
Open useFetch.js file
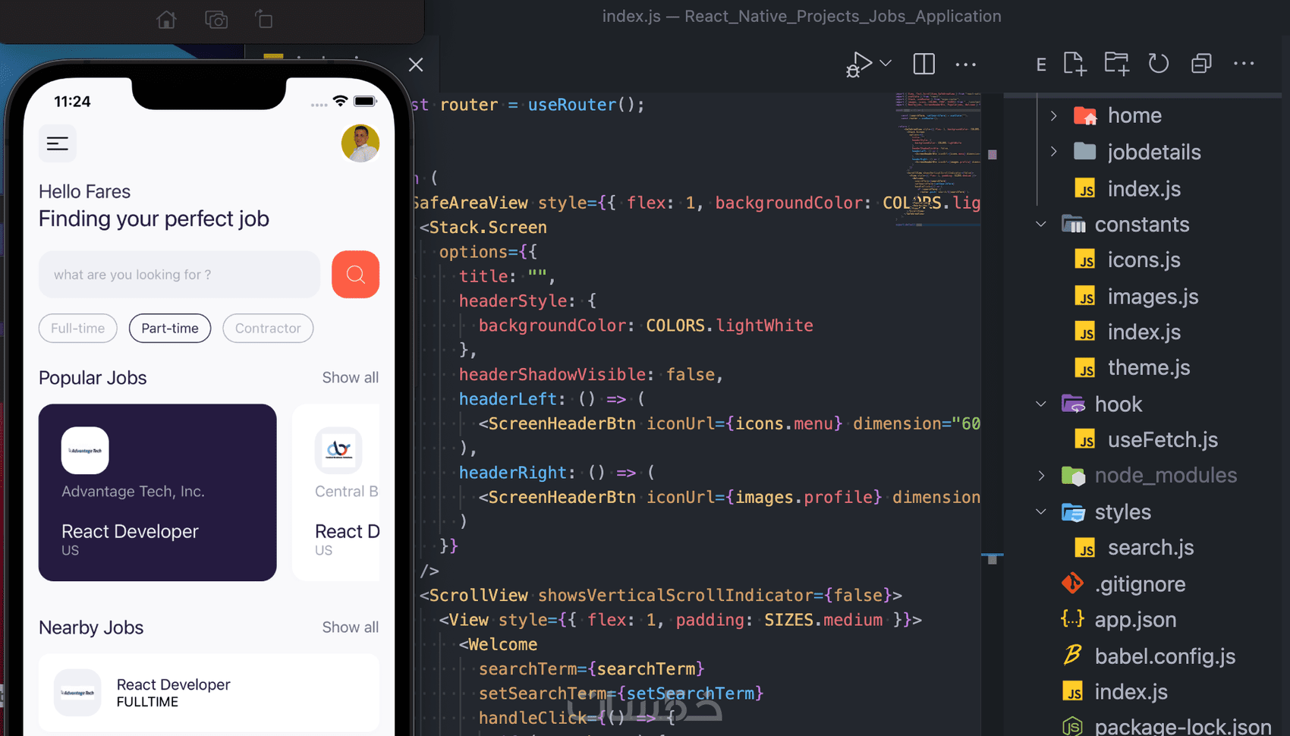pos(1163,440)
